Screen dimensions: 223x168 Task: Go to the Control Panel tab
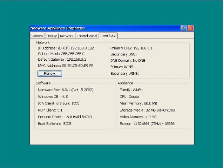[87, 36]
